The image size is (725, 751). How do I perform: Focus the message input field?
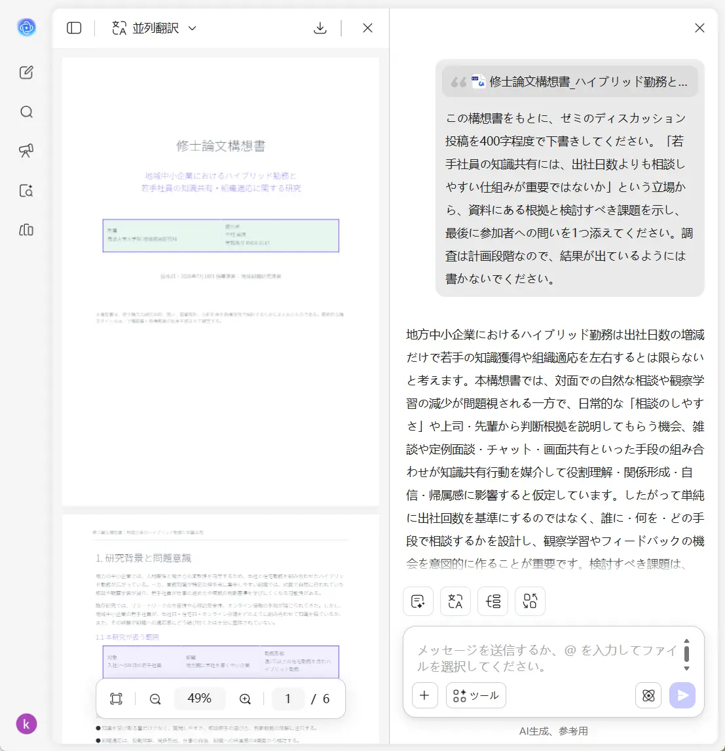pyautogui.click(x=548, y=658)
